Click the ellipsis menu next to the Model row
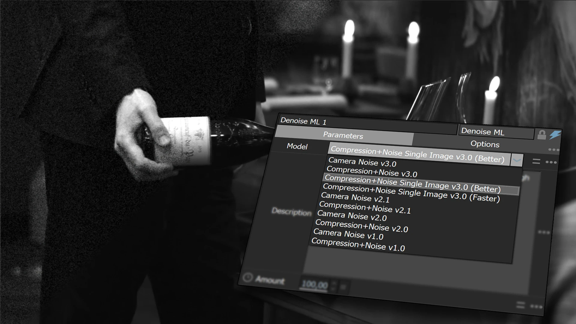This screenshot has height=324, width=576. (551, 162)
